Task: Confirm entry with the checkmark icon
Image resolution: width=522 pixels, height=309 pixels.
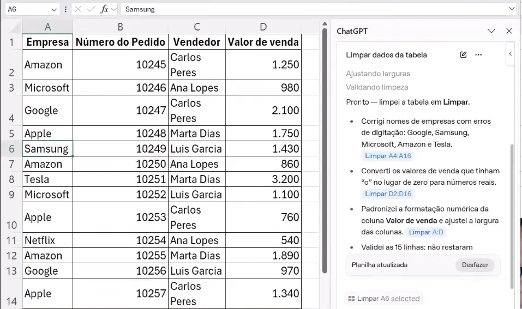Action: [91, 9]
